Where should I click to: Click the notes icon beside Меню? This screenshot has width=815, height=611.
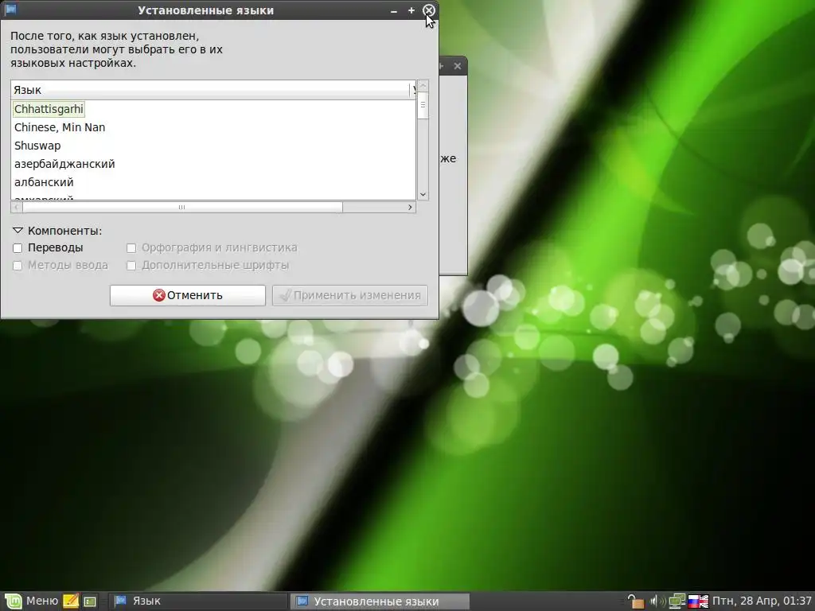pos(71,601)
